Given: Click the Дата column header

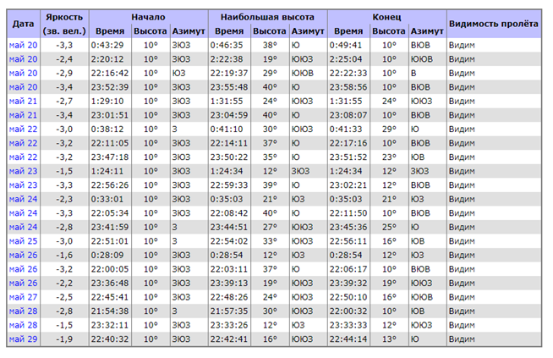Looking at the screenshot, I should click(23, 24).
